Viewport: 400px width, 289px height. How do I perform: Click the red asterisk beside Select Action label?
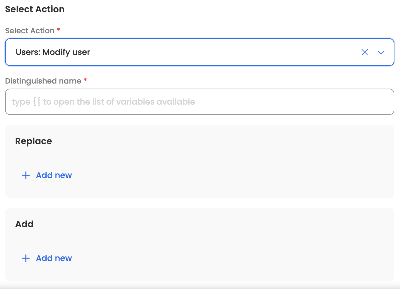pyautogui.click(x=58, y=30)
